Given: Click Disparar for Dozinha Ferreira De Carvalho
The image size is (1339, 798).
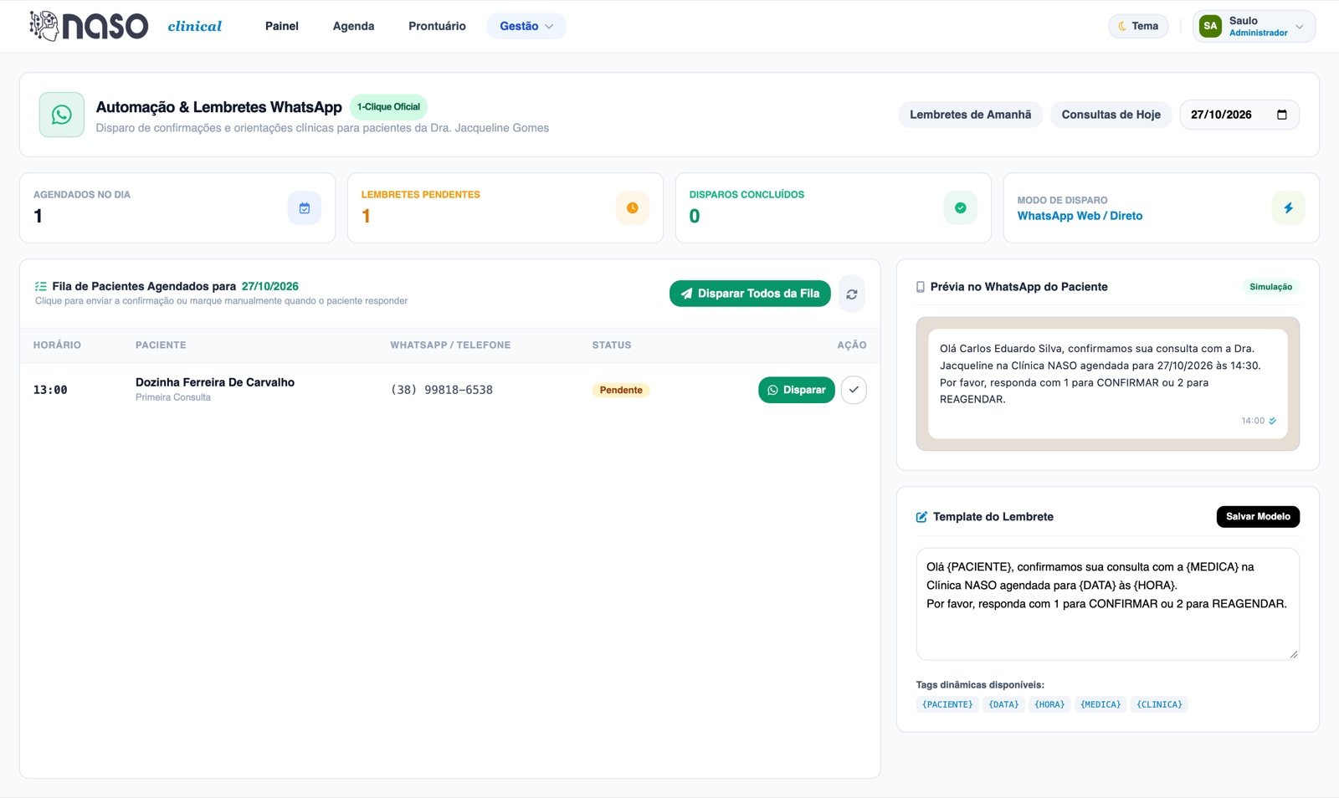Looking at the screenshot, I should click(x=797, y=390).
